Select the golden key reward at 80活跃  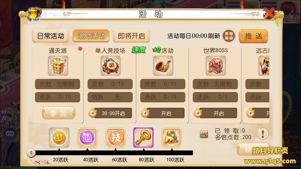[x=143, y=138]
